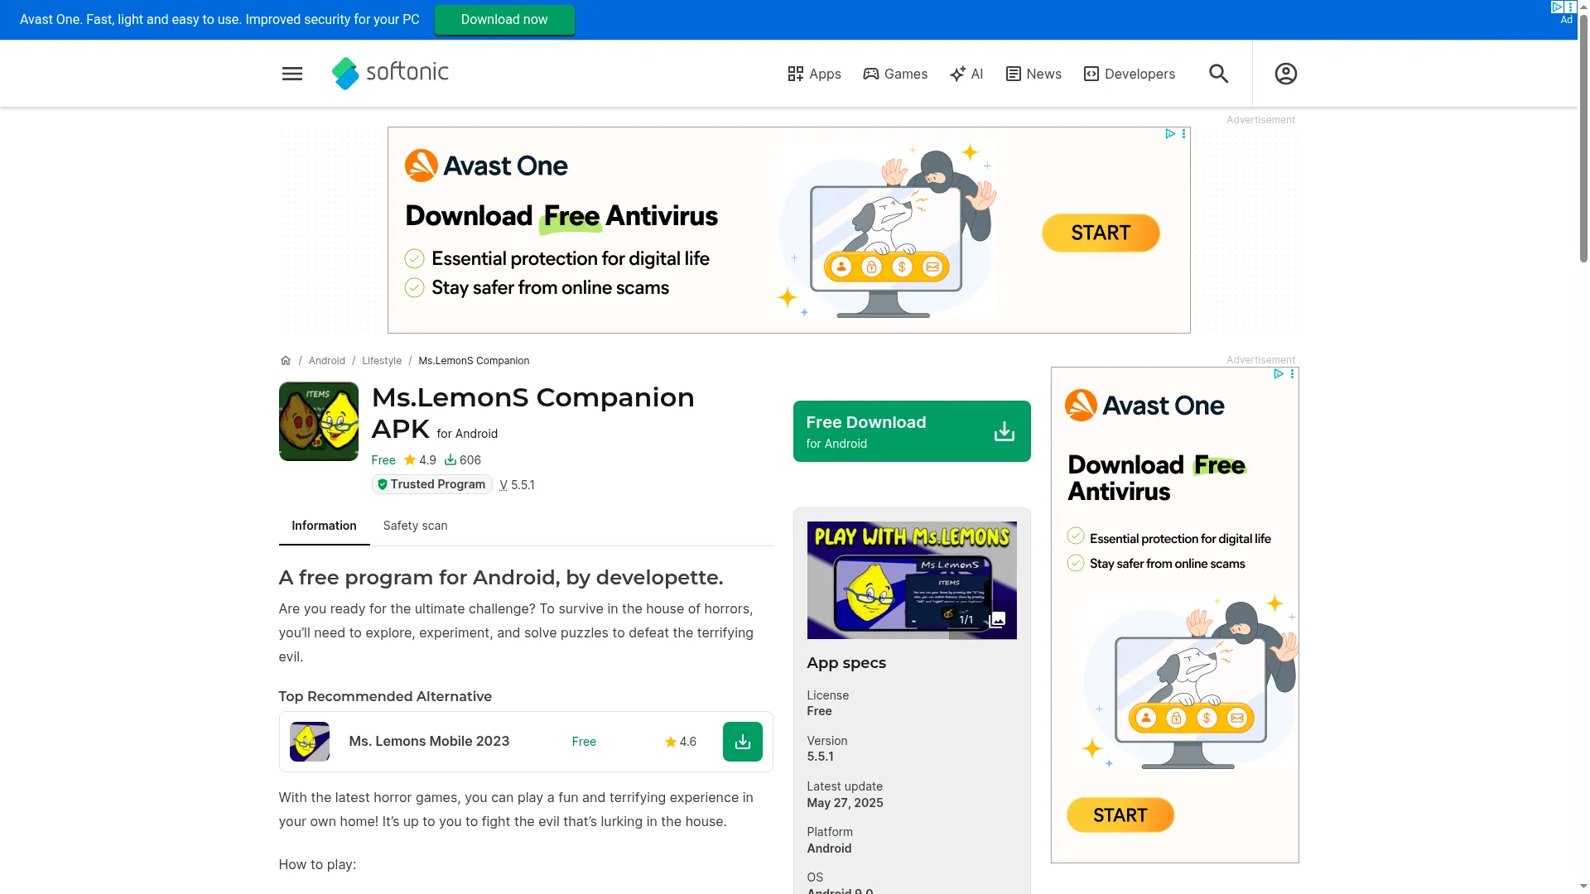Click the page vertical scrollbar thumb
This screenshot has width=1590, height=894.
[1583, 138]
